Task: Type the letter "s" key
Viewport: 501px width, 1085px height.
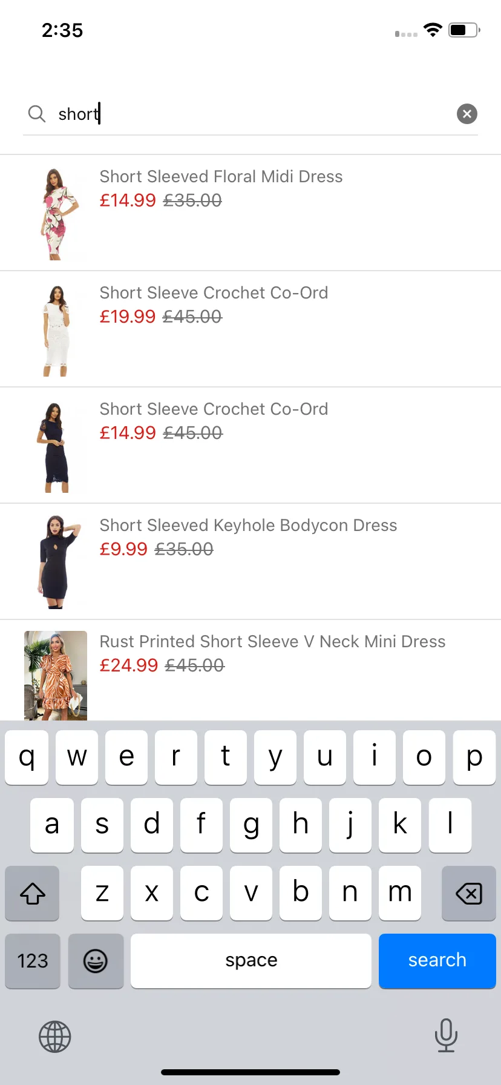Action: click(102, 825)
